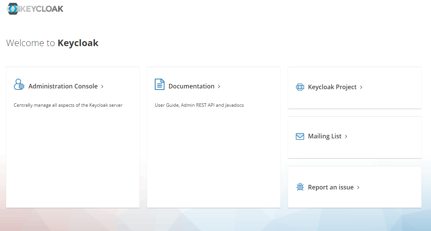Click the Mailing List envelope icon
431x231 pixels.
[x=300, y=136]
